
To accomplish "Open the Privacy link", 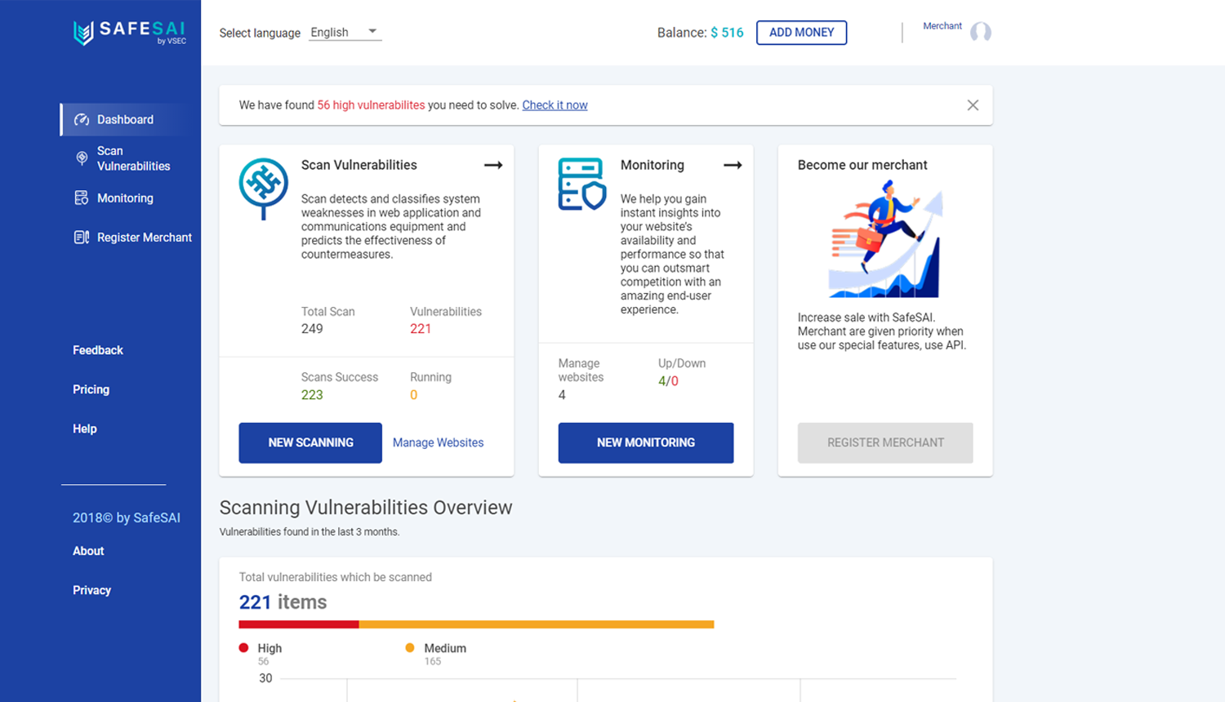I will [x=91, y=590].
